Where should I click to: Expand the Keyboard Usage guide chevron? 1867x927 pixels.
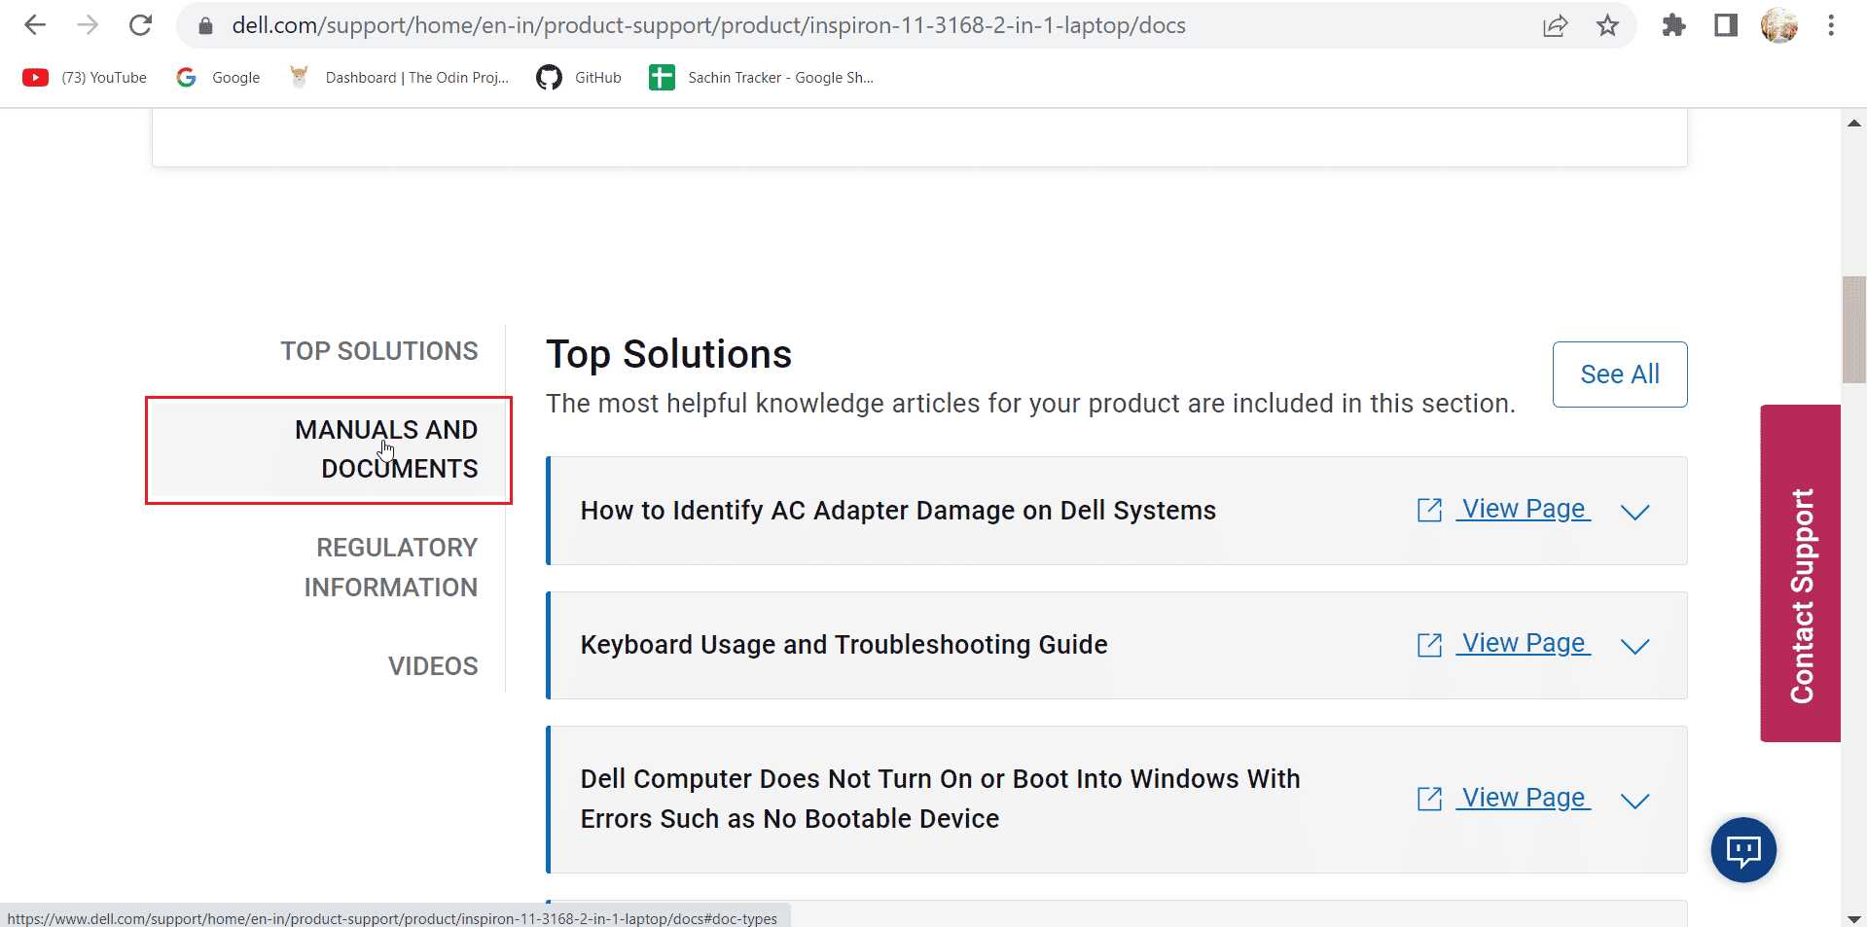click(1635, 646)
